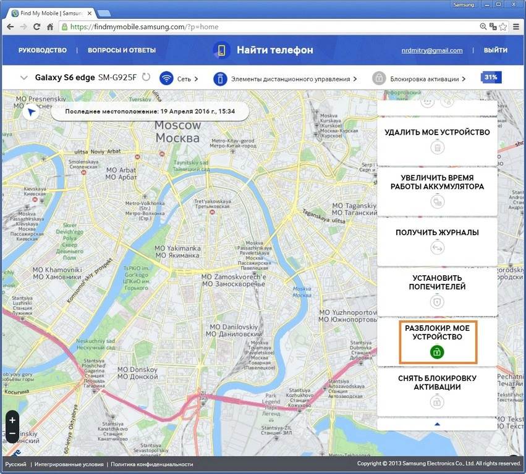The width and height of the screenshot is (526, 474).
Task: Open the Руководство menu item
Action: click(x=42, y=51)
